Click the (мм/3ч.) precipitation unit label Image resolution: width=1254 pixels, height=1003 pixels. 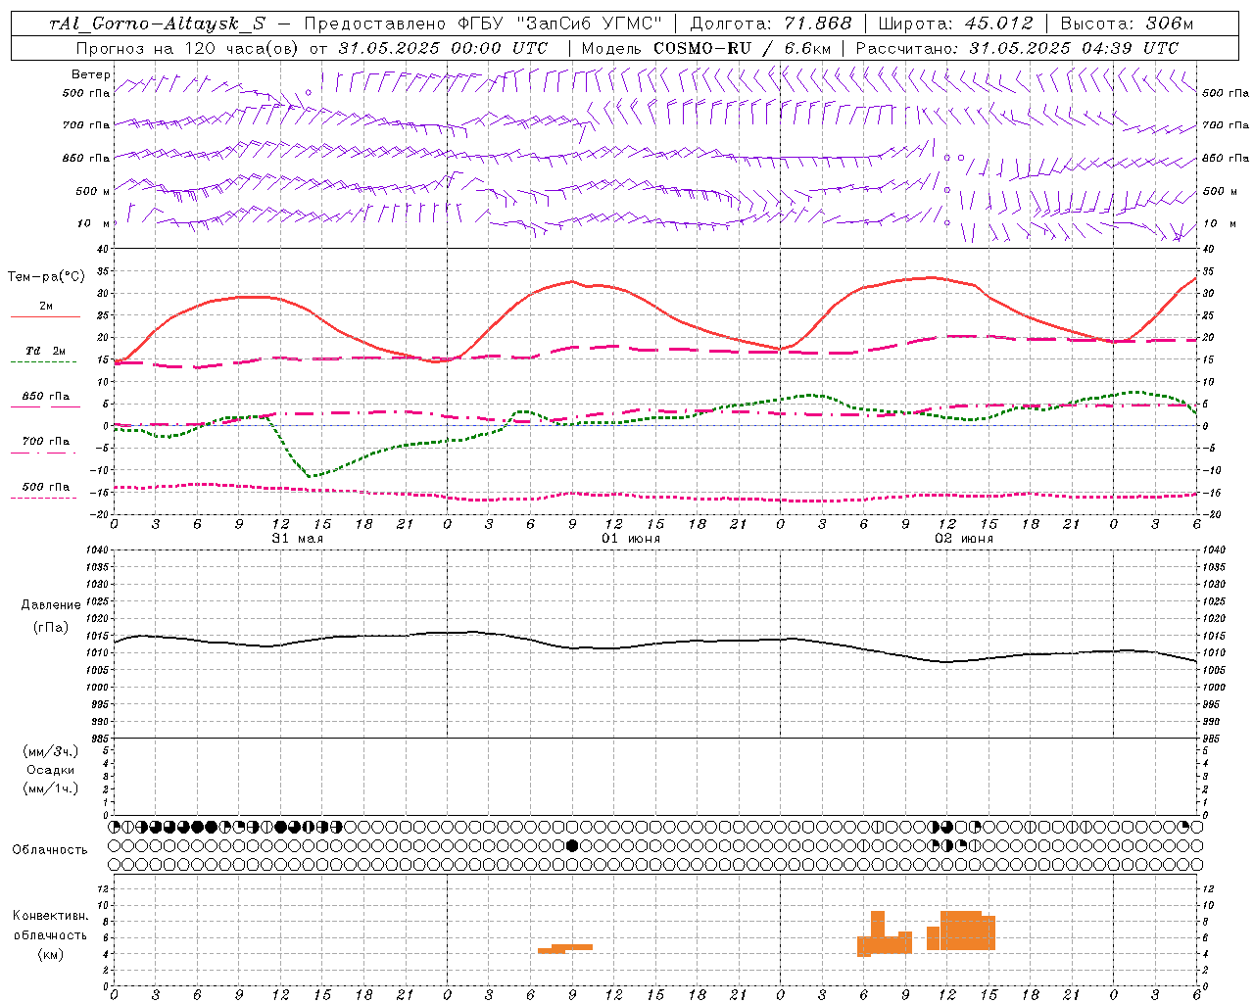pos(51,751)
